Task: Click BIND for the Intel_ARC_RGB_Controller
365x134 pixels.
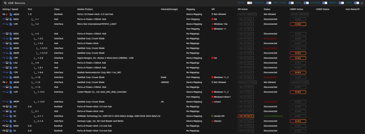Action: (x=298, y=92)
